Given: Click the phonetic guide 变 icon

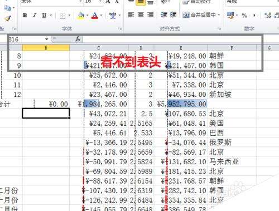Looking at the screenshot, I should [113, 16].
